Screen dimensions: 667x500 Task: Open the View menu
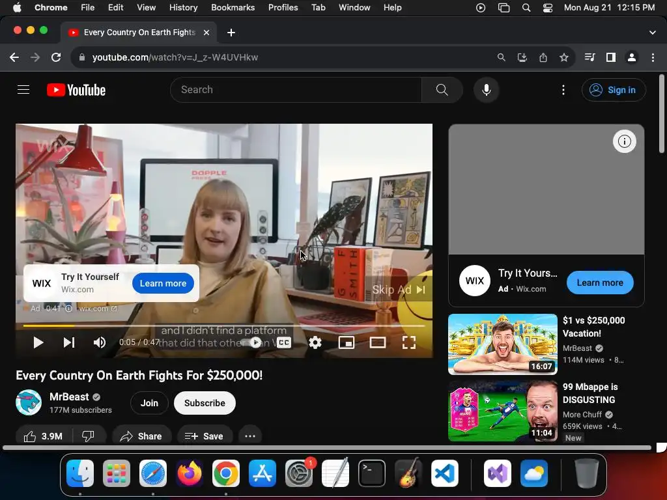(146, 8)
